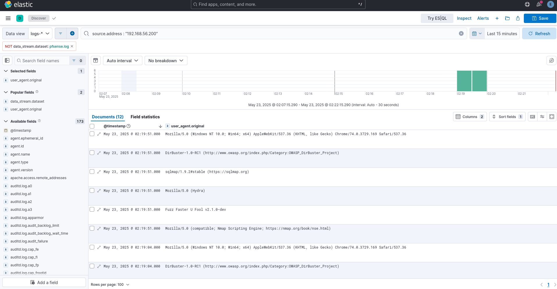Click the add filter plus icon
557x289 pixels.
[72, 33]
